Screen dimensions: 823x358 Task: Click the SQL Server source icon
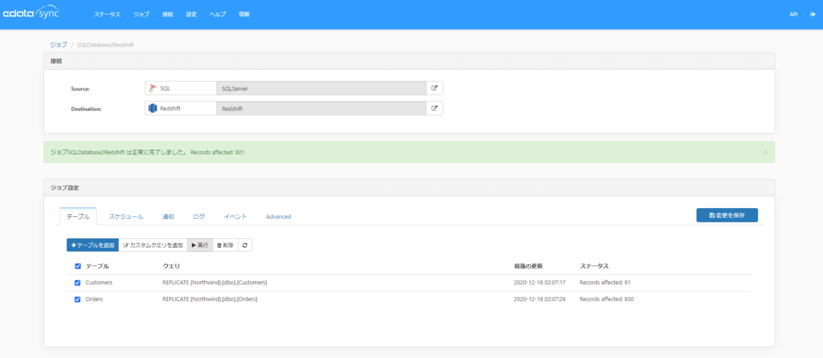[153, 88]
